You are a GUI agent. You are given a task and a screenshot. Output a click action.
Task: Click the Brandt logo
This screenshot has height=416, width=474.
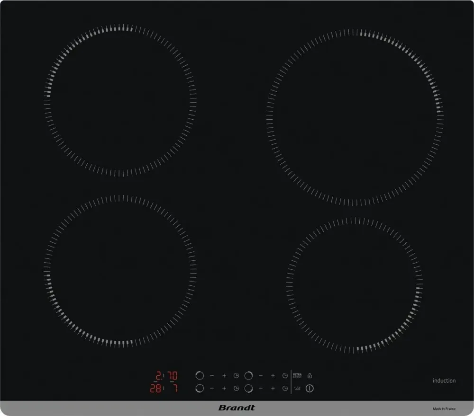coord(237,408)
